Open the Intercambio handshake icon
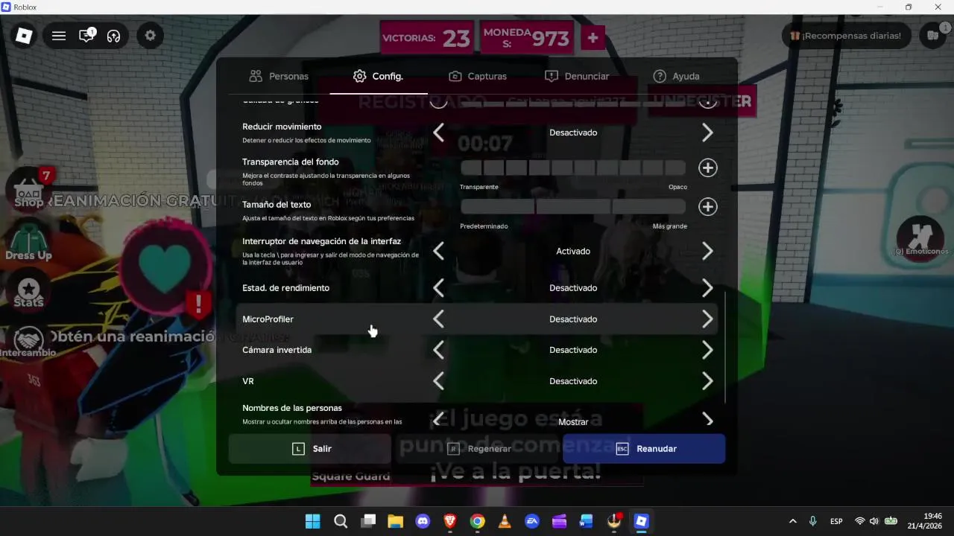Screen dimensions: 954x536 click(x=28, y=341)
